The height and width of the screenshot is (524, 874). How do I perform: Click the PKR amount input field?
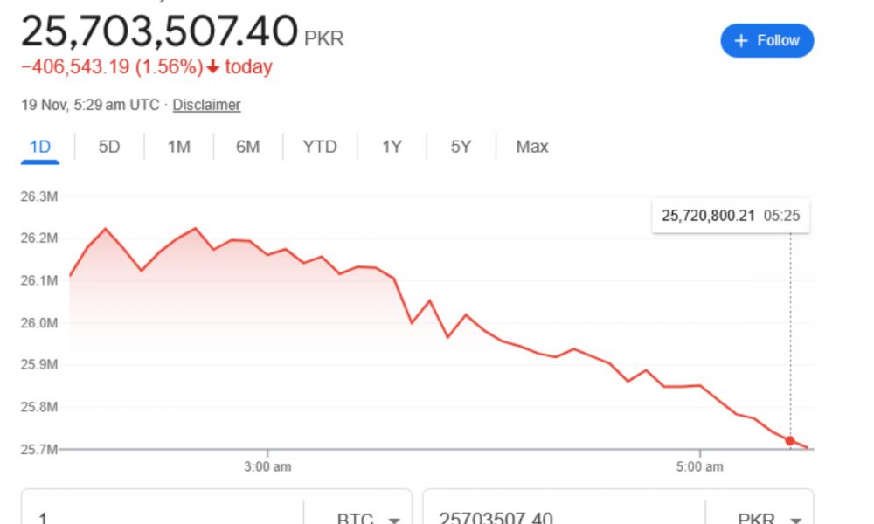[564, 515]
